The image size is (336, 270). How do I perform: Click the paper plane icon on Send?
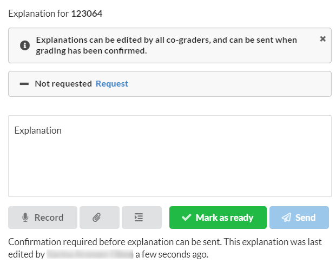click(286, 218)
